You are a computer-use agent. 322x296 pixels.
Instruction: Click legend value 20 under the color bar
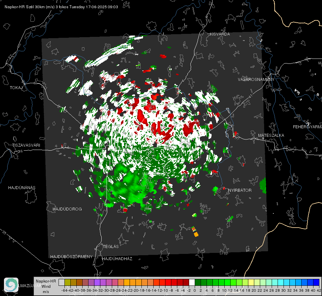click(x=254, y=290)
